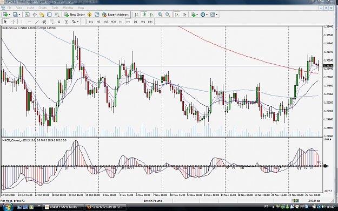
Task: Open the File menu
Action: pos(10,8)
